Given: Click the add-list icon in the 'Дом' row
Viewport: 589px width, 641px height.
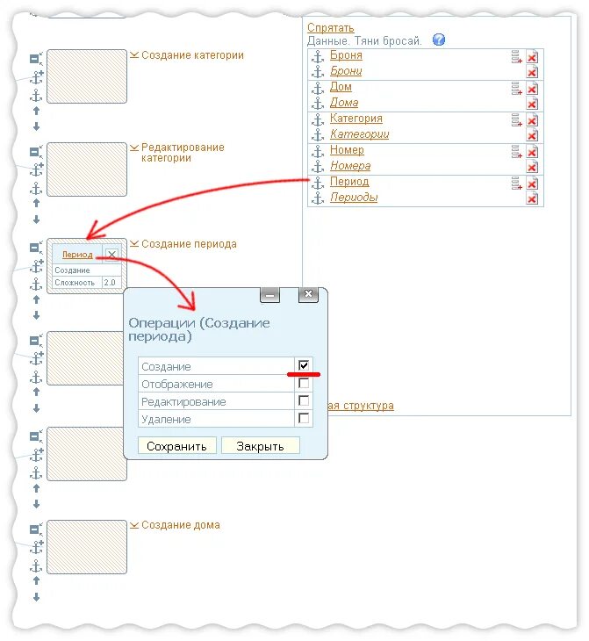Looking at the screenshot, I should point(517,88).
